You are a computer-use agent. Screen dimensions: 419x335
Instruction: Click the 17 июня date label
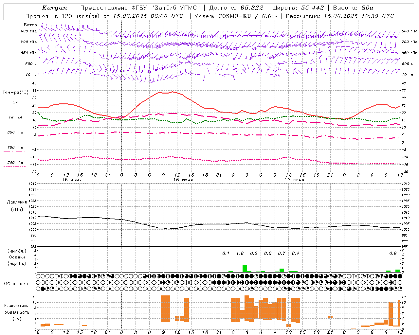click(294, 180)
